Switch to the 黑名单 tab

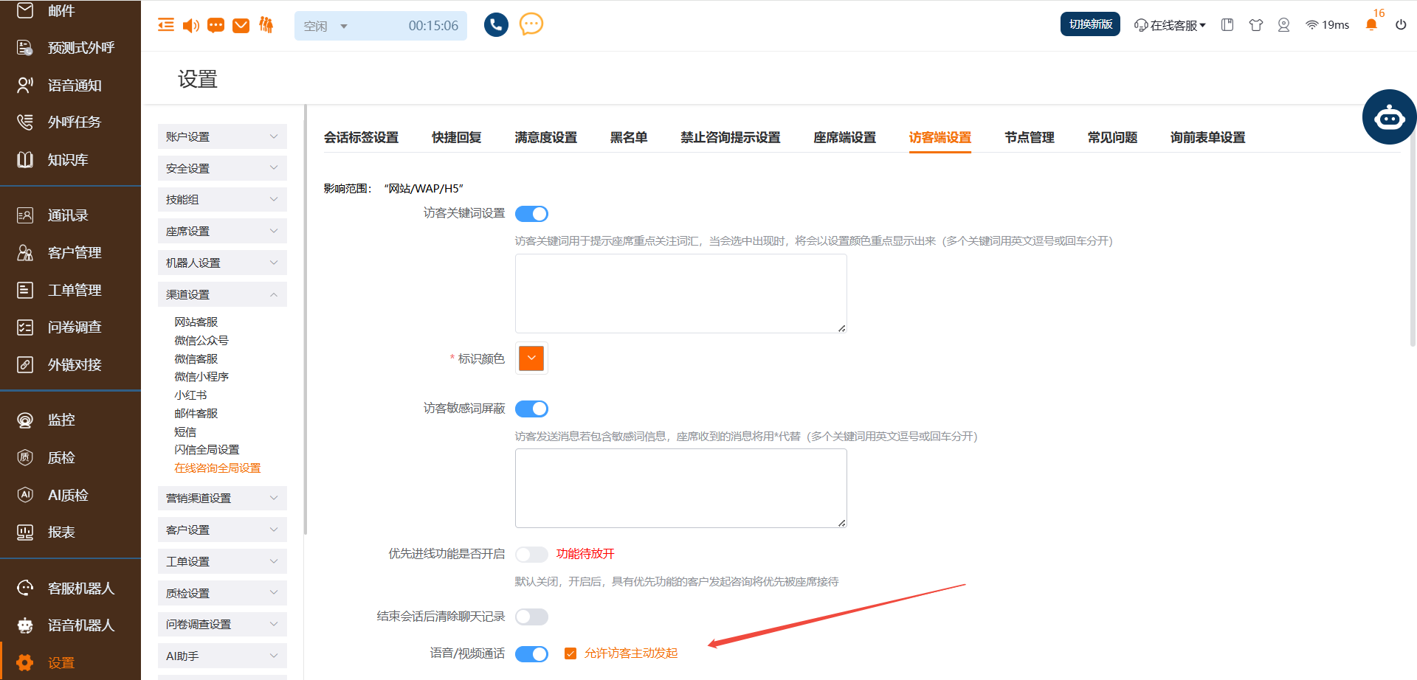pyautogui.click(x=628, y=138)
